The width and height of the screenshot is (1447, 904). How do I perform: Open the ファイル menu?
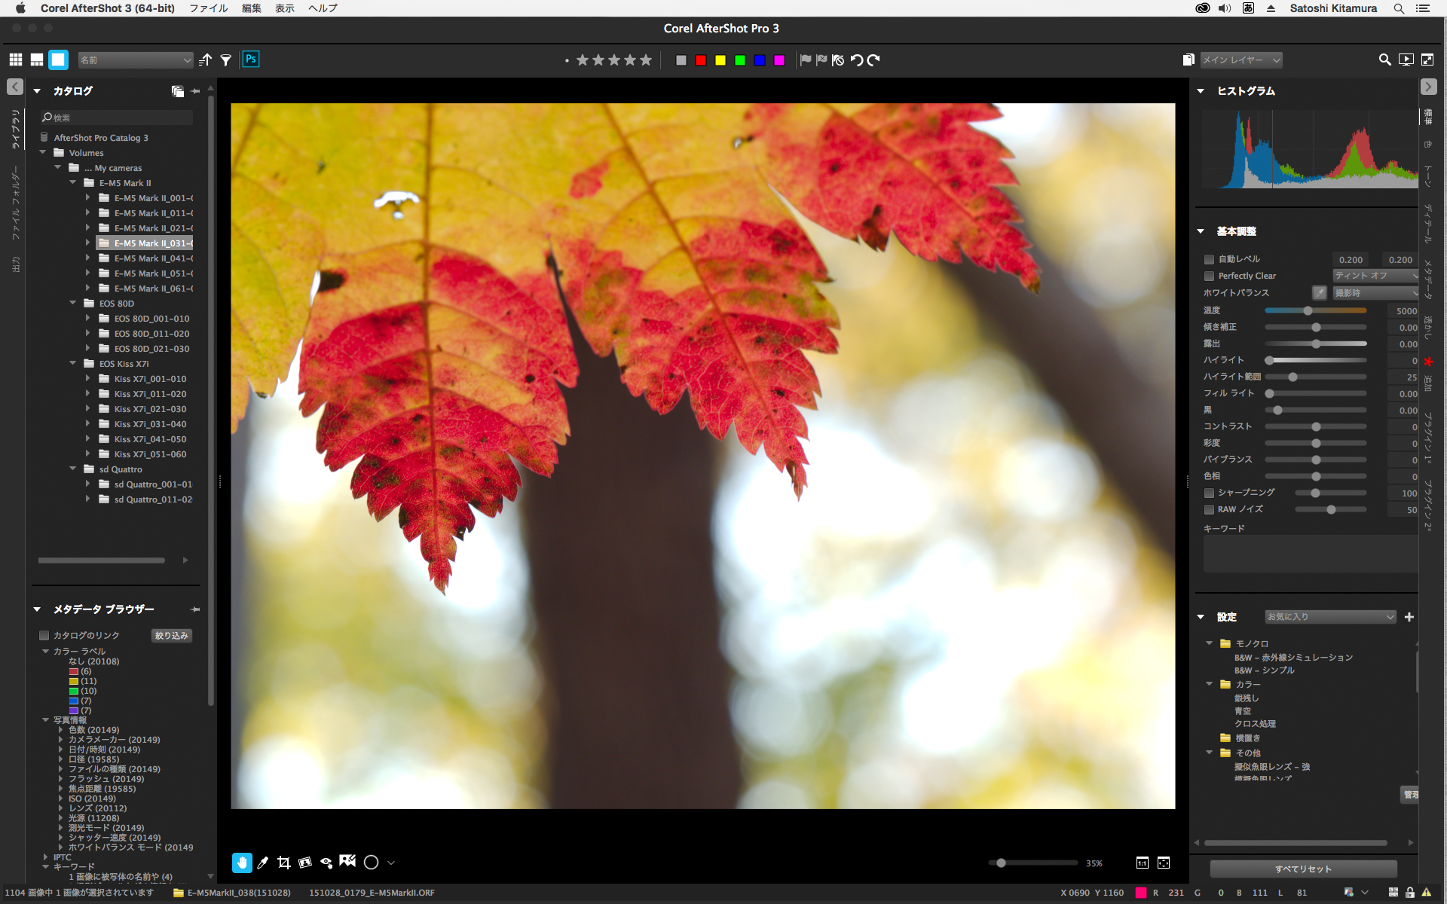(x=209, y=8)
